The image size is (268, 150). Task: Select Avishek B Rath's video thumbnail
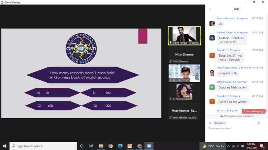184,73
